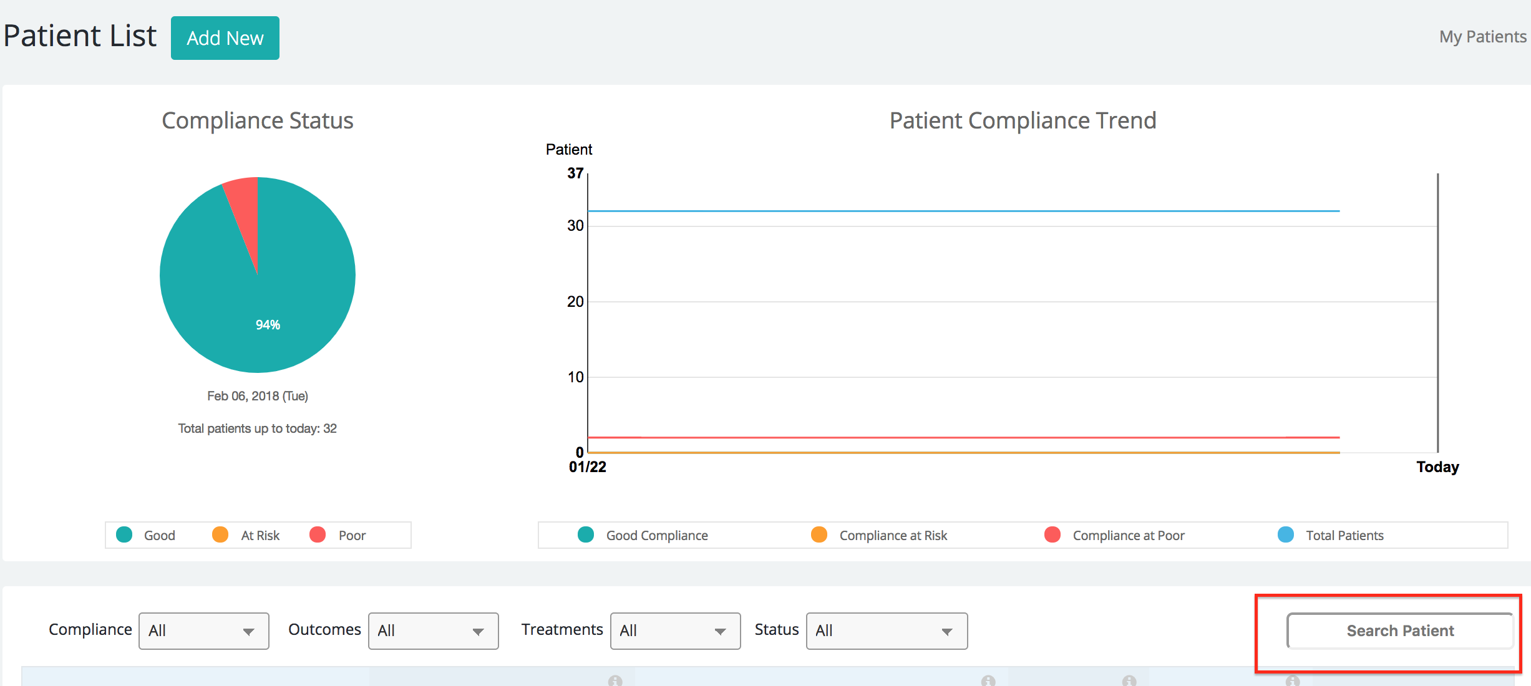Click orange Compliance at Risk legend dot
Screen dimensions: 1531x686
point(819,535)
